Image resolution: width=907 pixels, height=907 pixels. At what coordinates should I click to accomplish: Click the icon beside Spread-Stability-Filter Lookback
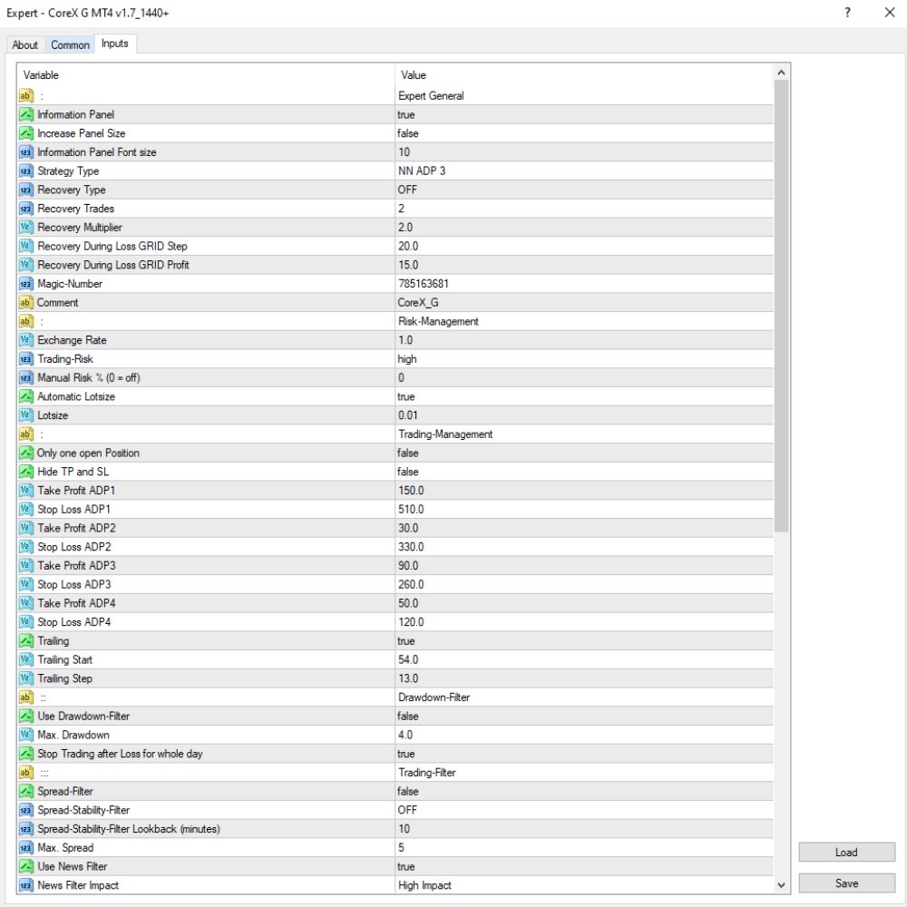tap(26, 829)
